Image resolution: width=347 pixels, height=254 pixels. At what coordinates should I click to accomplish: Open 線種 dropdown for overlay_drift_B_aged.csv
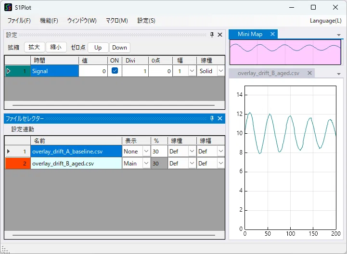tap(192, 163)
